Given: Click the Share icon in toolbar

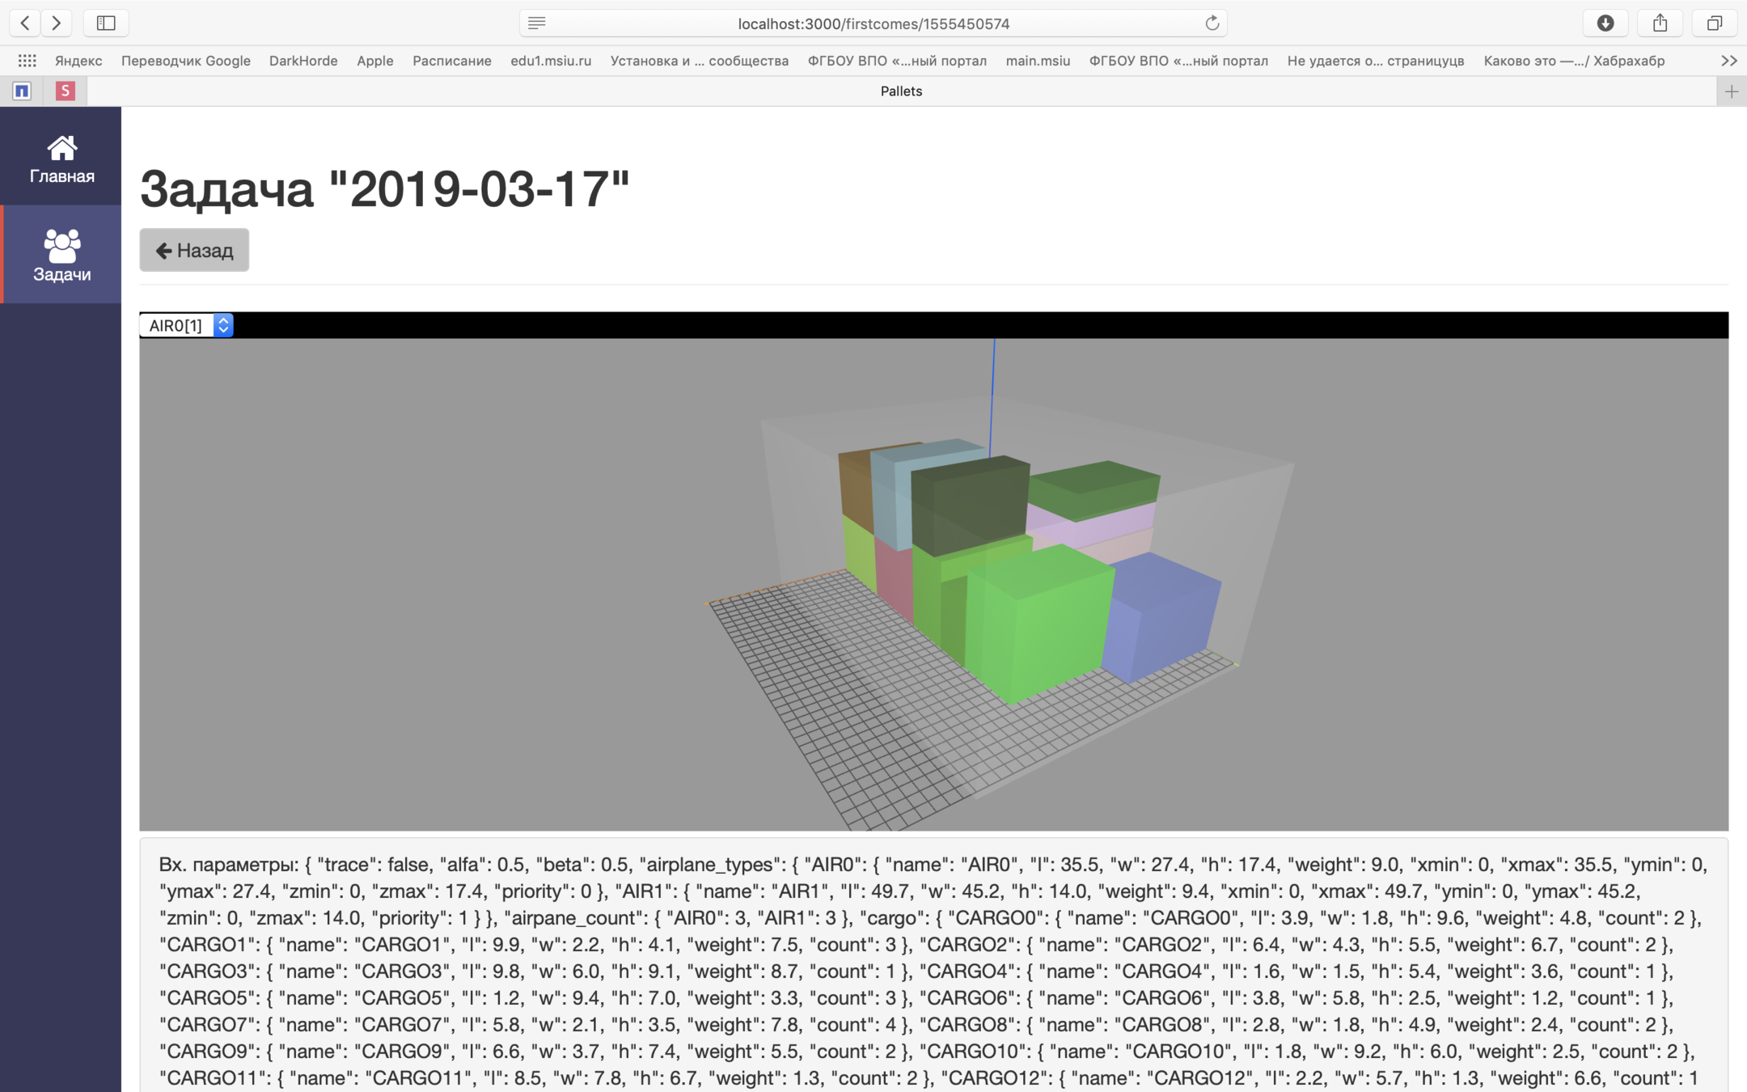Looking at the screenshot, I should pos(1660,23).
